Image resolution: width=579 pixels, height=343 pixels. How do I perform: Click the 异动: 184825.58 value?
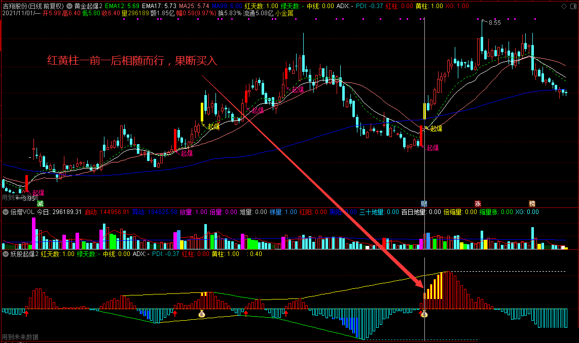pos(155,212)
